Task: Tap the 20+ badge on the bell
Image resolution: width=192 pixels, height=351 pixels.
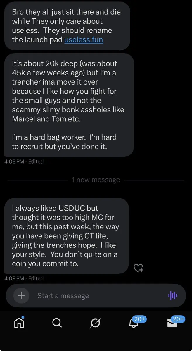Action: click(139, 319)
